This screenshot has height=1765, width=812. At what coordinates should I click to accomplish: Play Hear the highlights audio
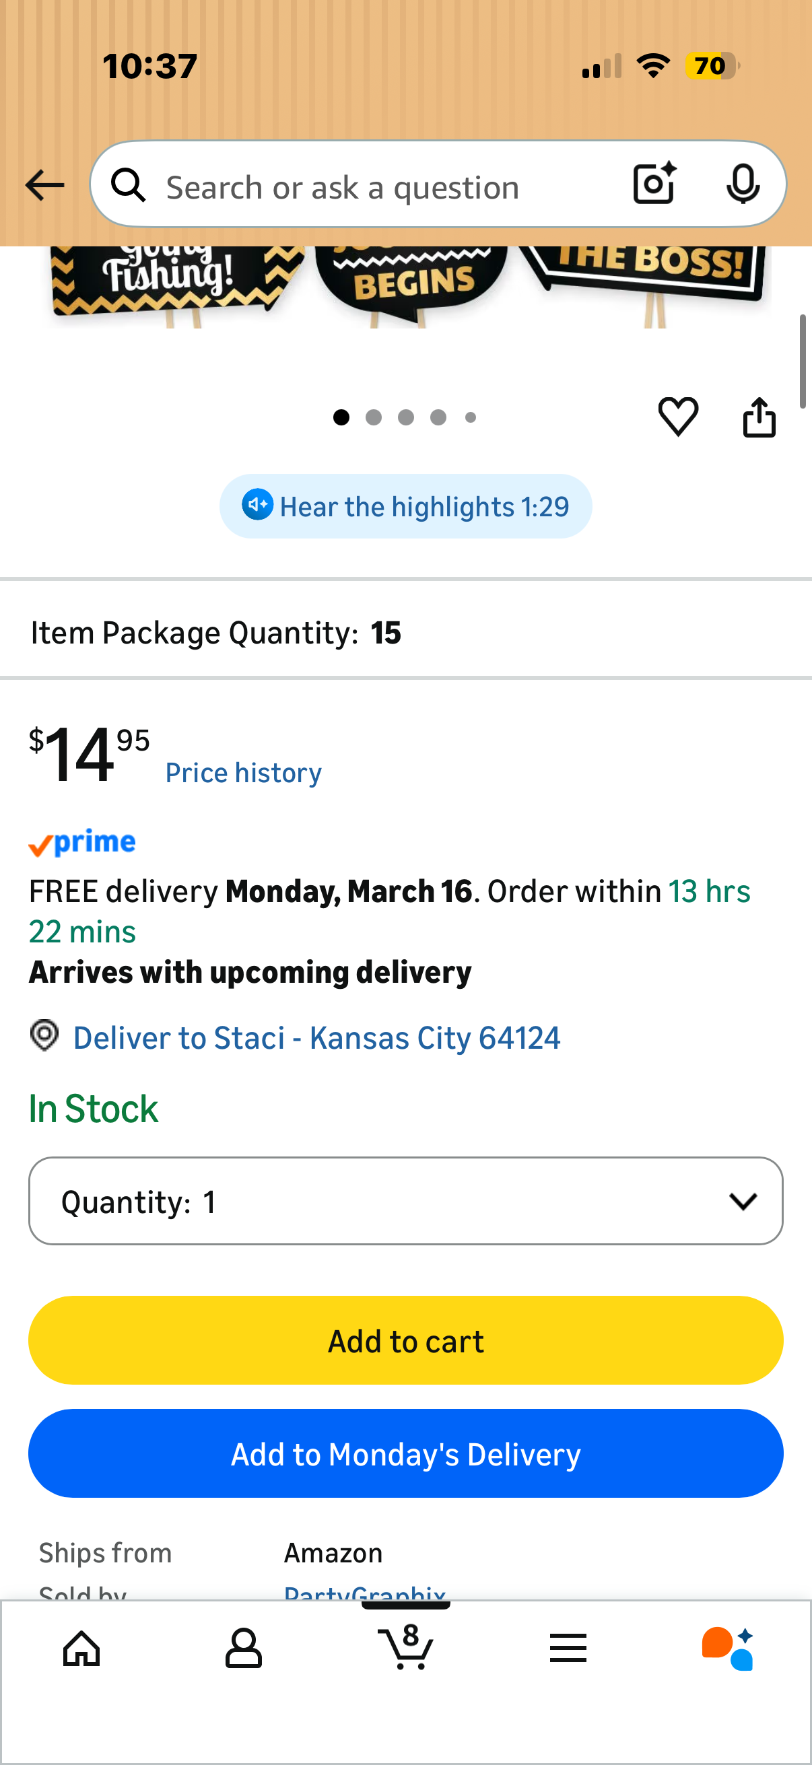(x=405, y=506)
